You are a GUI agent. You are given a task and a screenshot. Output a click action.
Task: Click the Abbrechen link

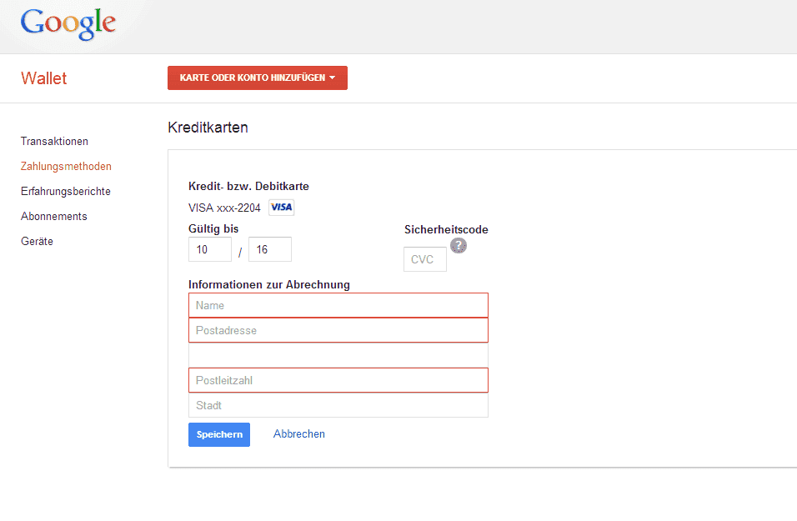(298, 434)
